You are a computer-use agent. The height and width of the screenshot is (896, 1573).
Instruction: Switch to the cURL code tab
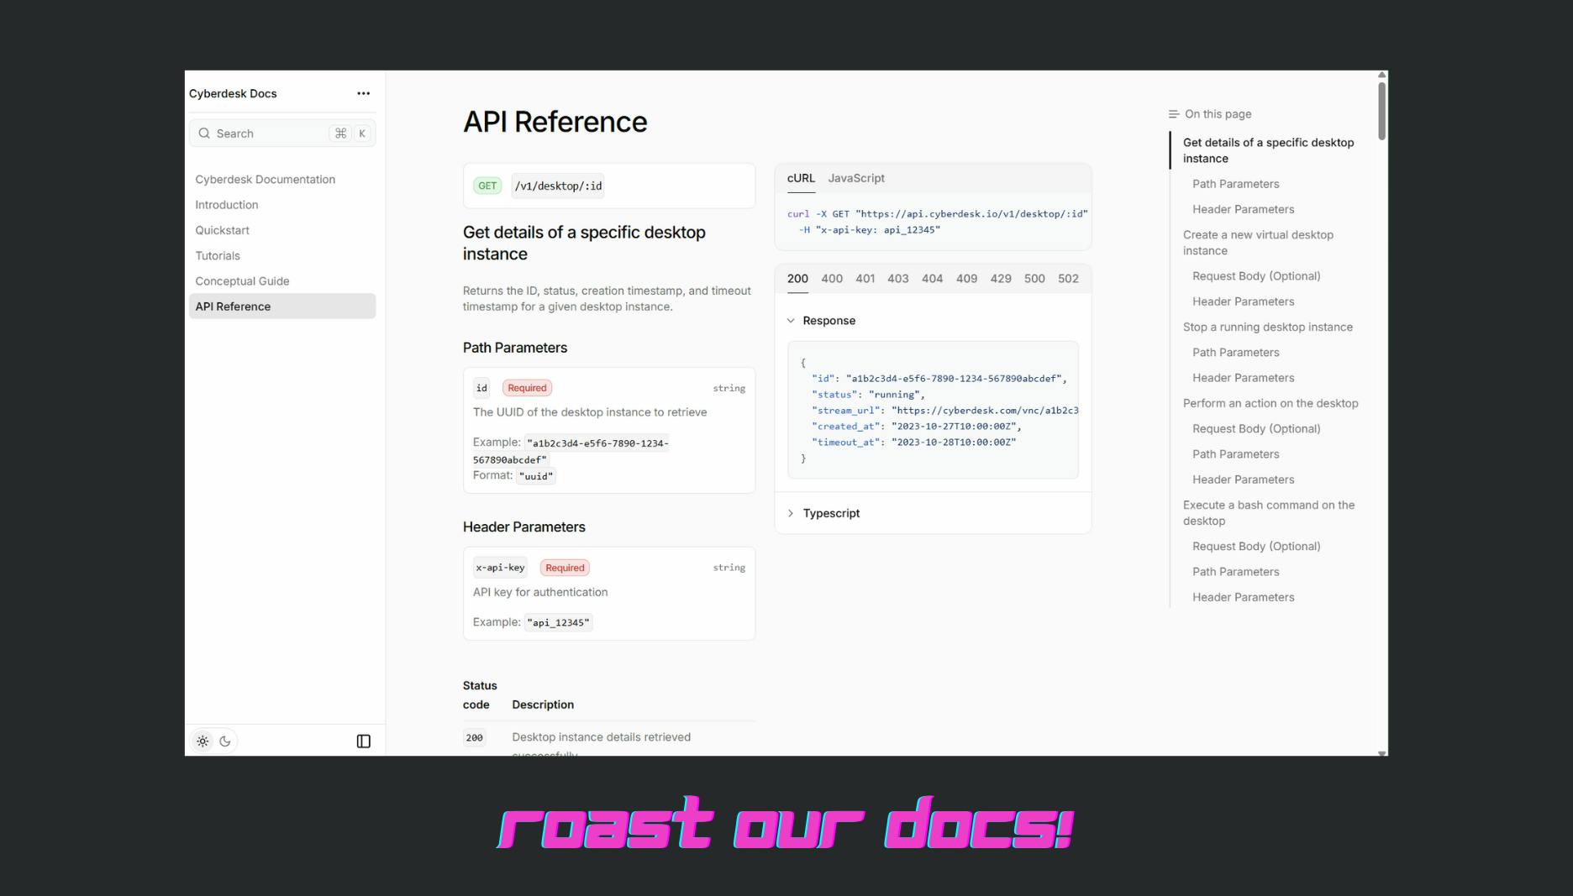[x=801, y=178]
